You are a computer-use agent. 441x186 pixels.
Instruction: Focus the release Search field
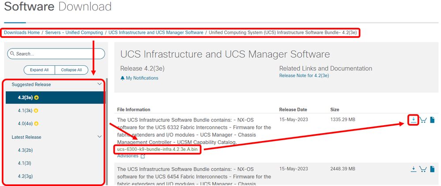pyautogui.click(x=56, y=54)
